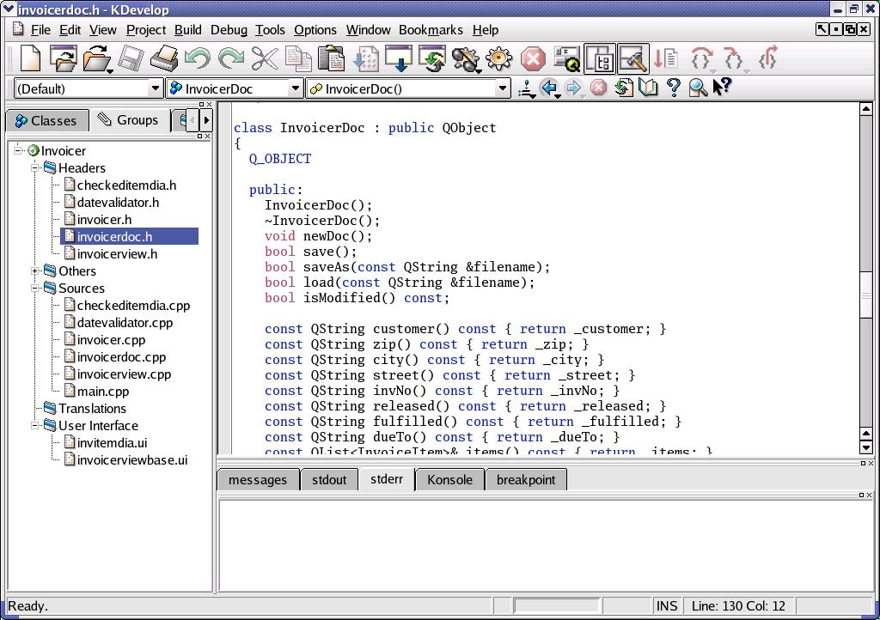The image size is (880, 620).
Task: Click the floppy disk save icon
Action: [131, 58]
